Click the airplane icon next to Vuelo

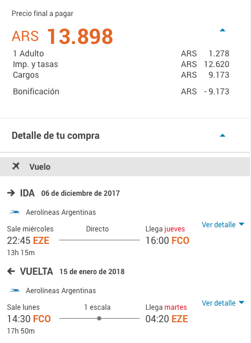coord(16,166)
